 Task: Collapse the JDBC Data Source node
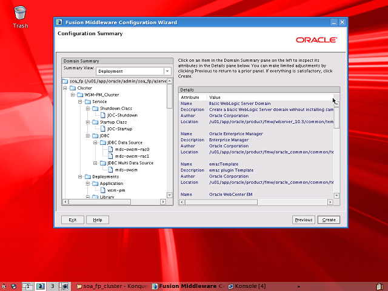[95, 142]
